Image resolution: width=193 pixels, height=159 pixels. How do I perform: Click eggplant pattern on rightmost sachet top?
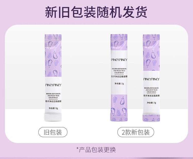151,53
